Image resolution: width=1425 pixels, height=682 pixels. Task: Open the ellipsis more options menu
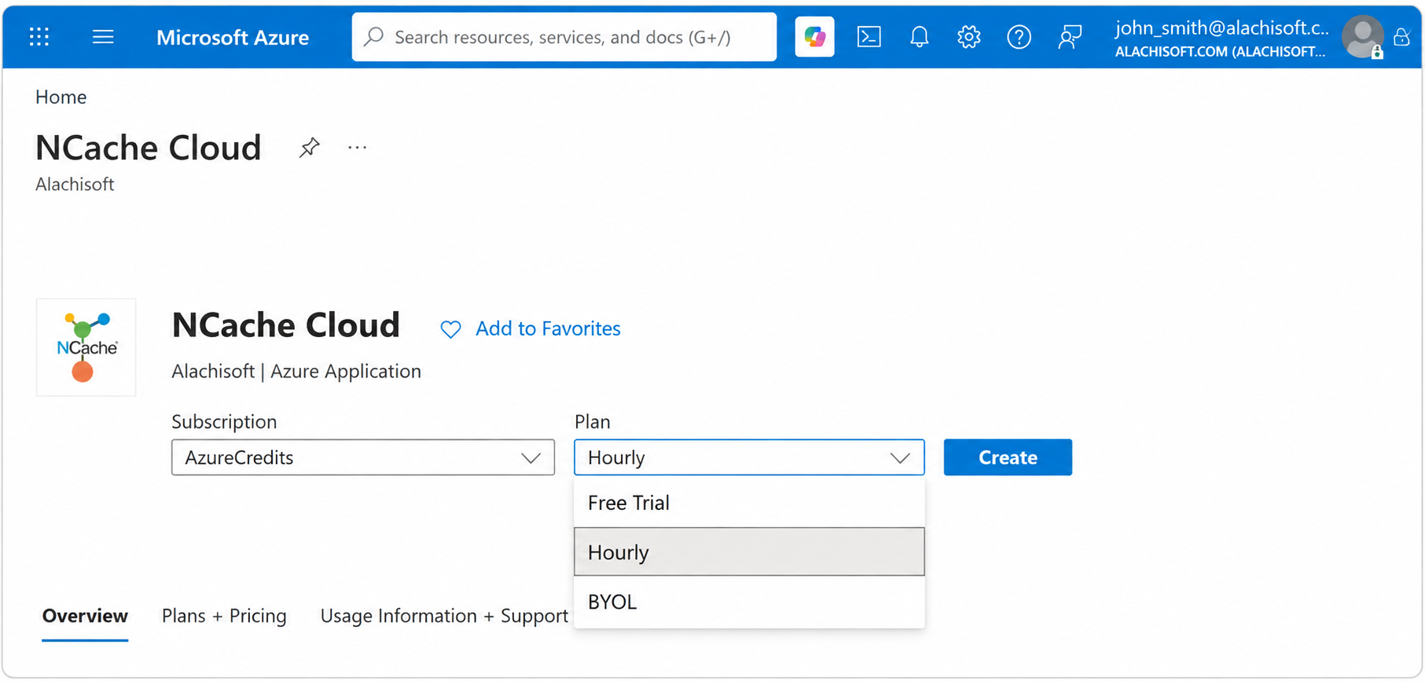click(x=358, y=148)
